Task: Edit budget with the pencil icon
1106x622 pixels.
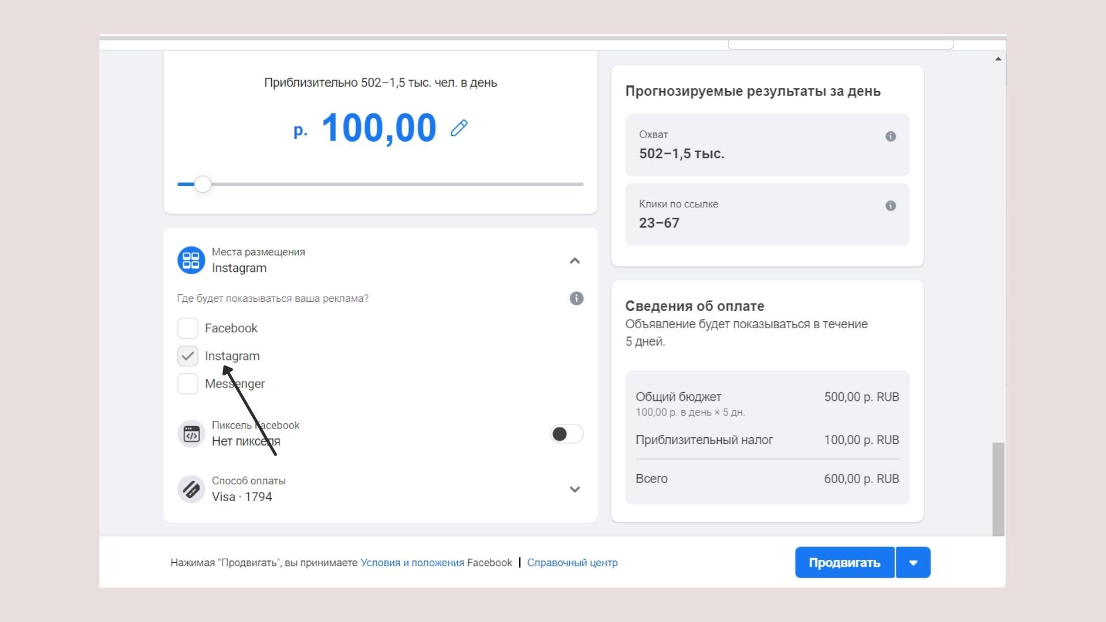Action: click(x=459, y=128)
